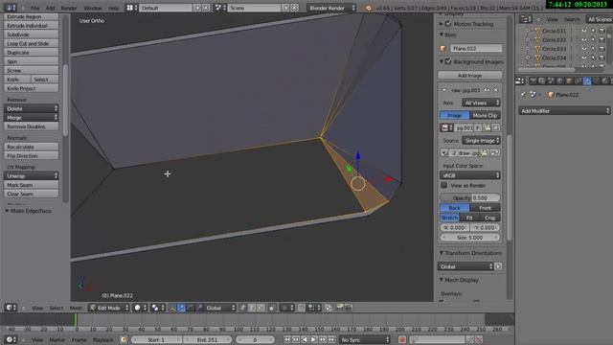The width and height of the screenshot is (613, 345).
Task: Open the Object properties cube tab icon
Action: point(569,80)
